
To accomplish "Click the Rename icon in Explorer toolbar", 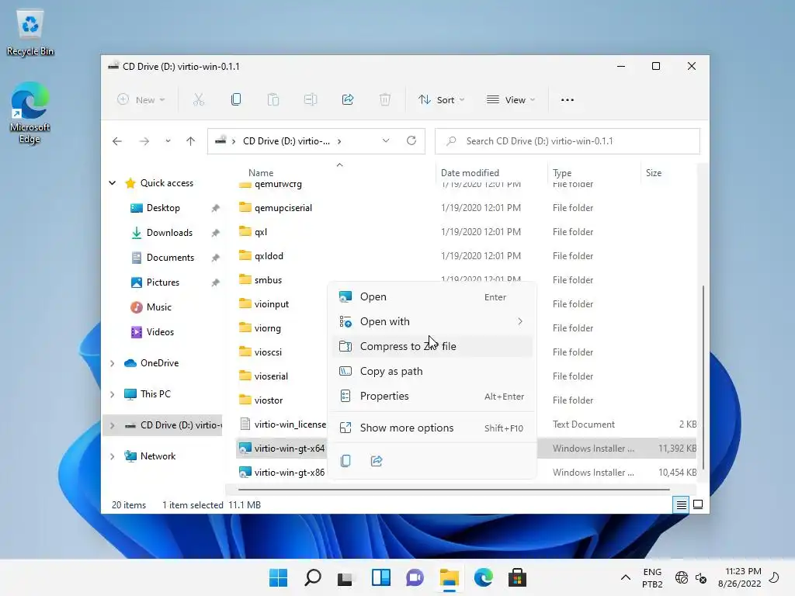I will click(x=311, y=100).
